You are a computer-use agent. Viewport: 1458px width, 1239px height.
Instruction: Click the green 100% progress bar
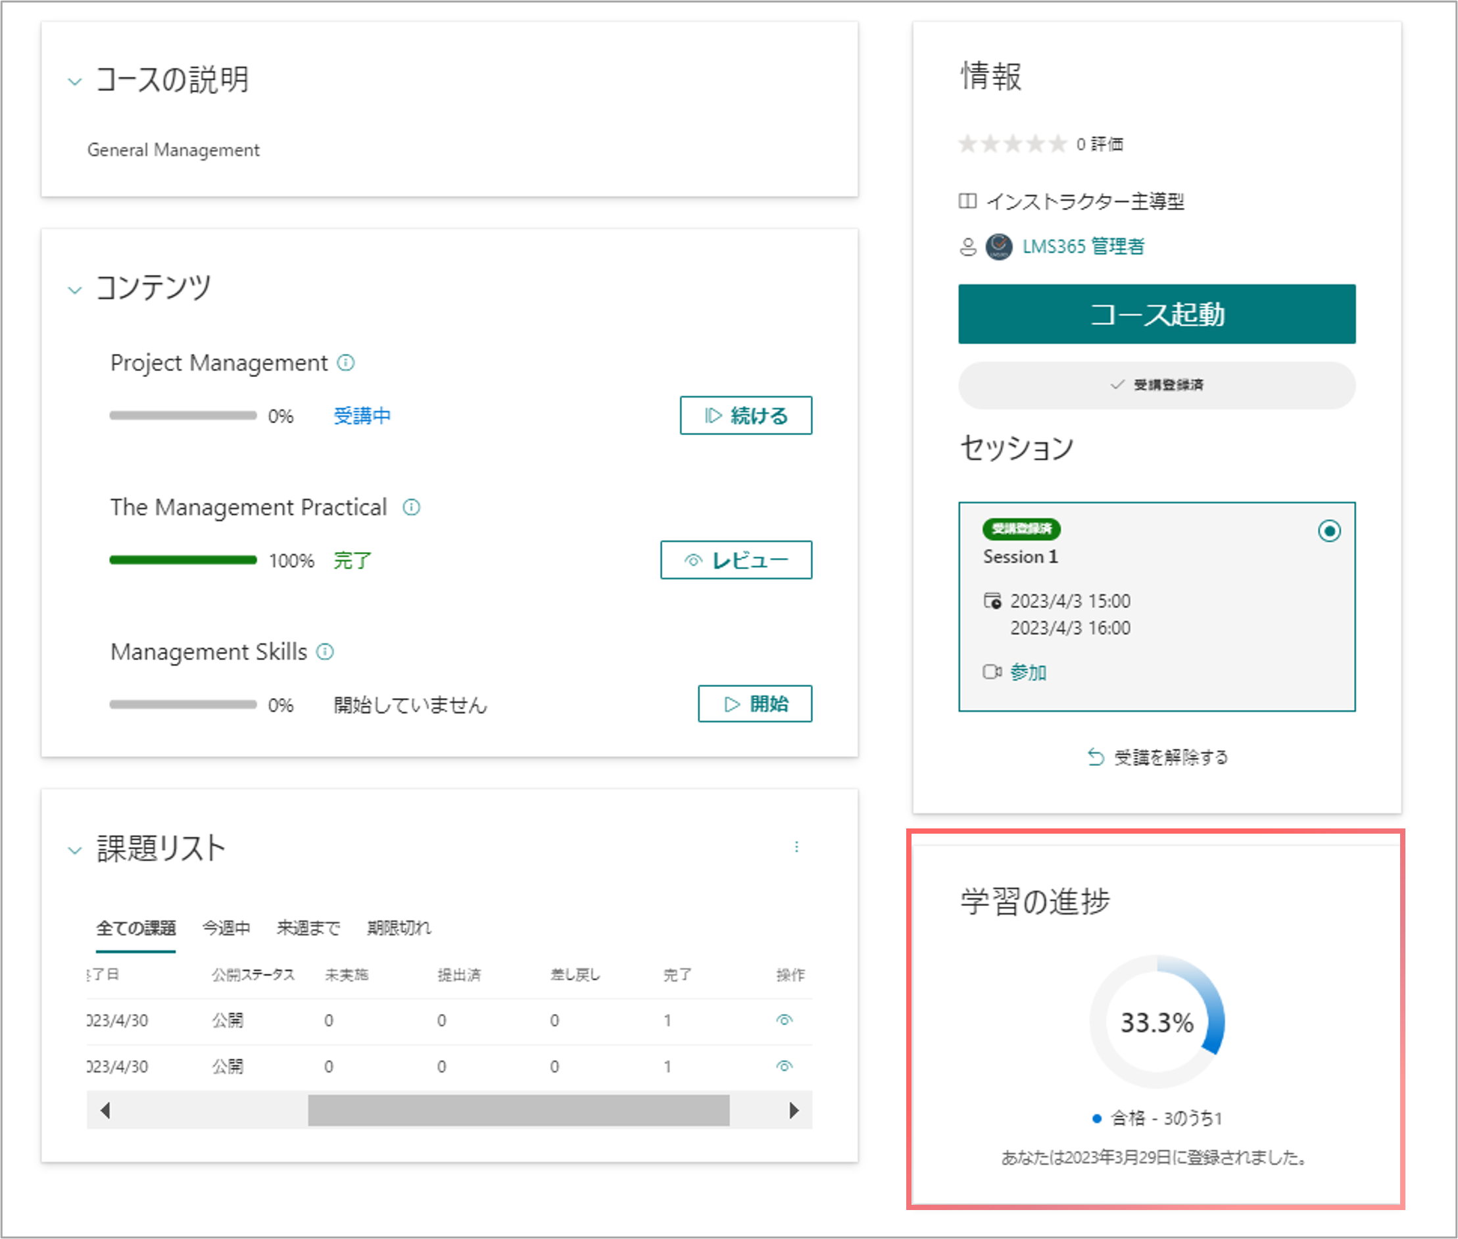pyautogui.click(x=183, y=560)
